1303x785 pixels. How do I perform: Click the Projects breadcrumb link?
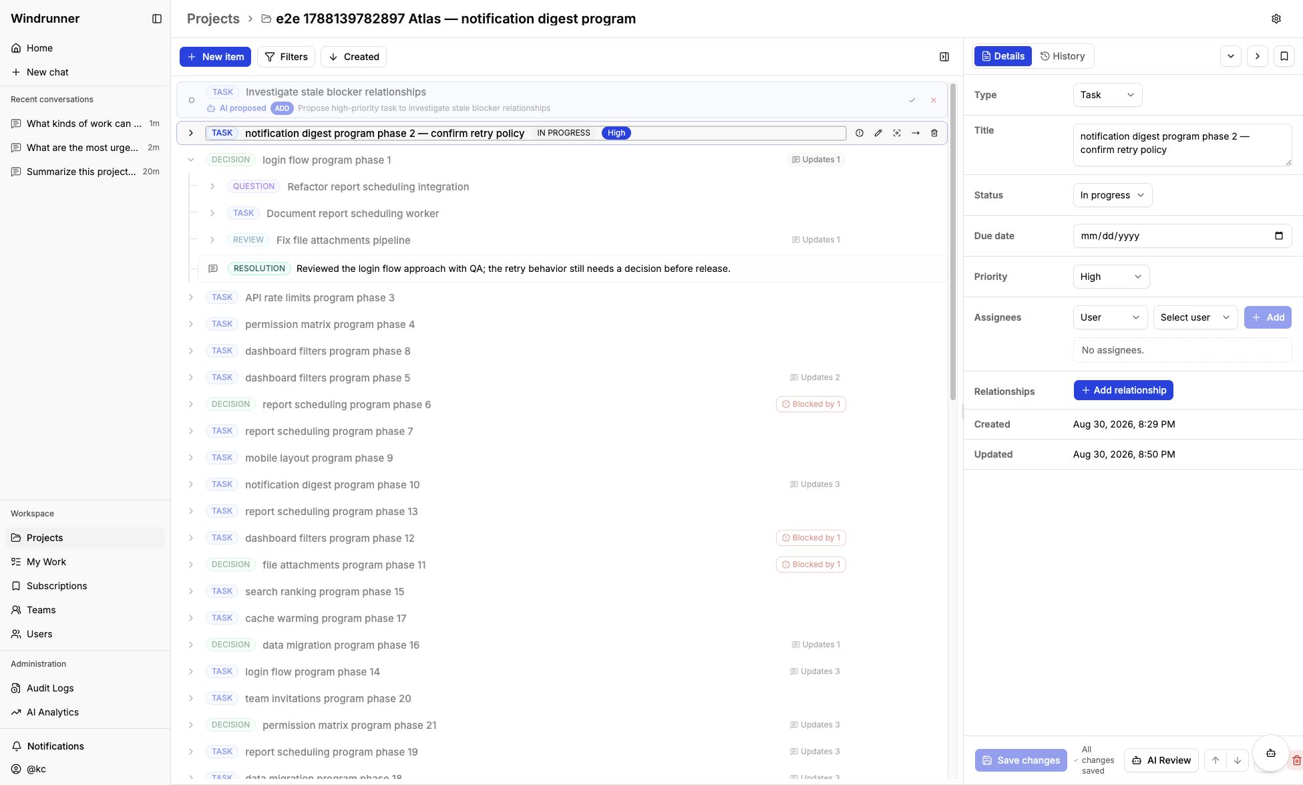[x=213, y=19]
